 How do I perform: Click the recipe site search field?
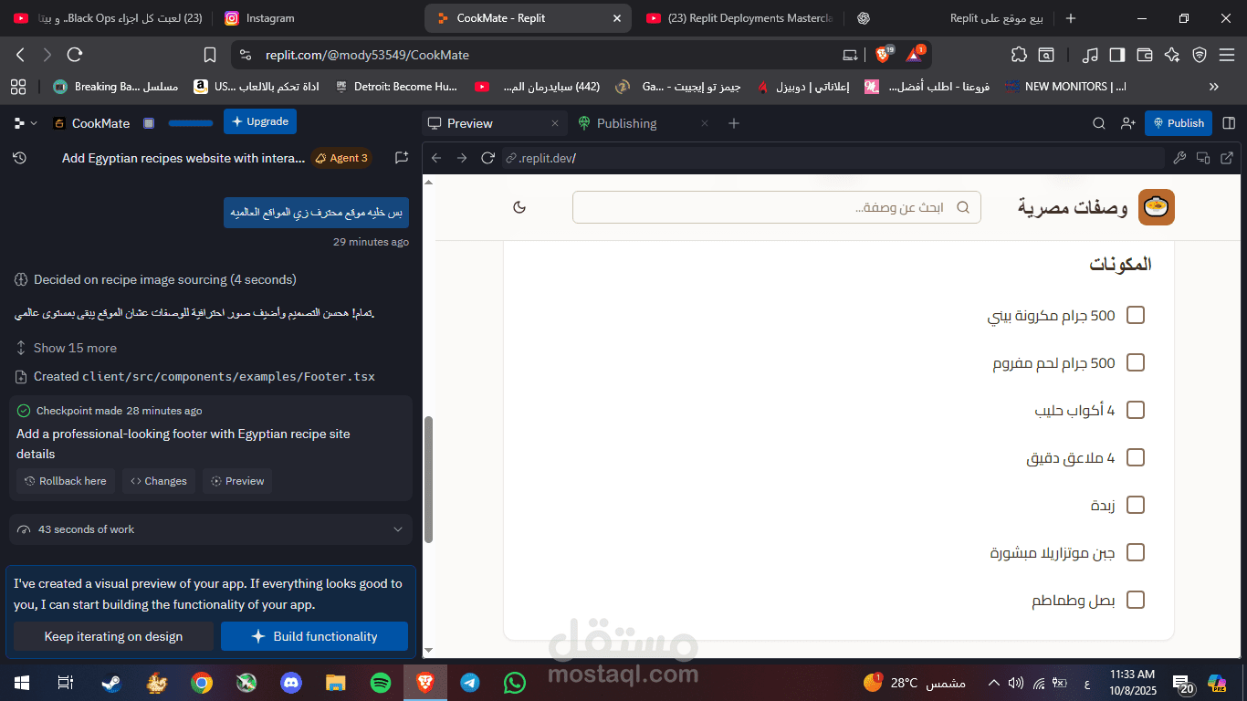(776, 207)
